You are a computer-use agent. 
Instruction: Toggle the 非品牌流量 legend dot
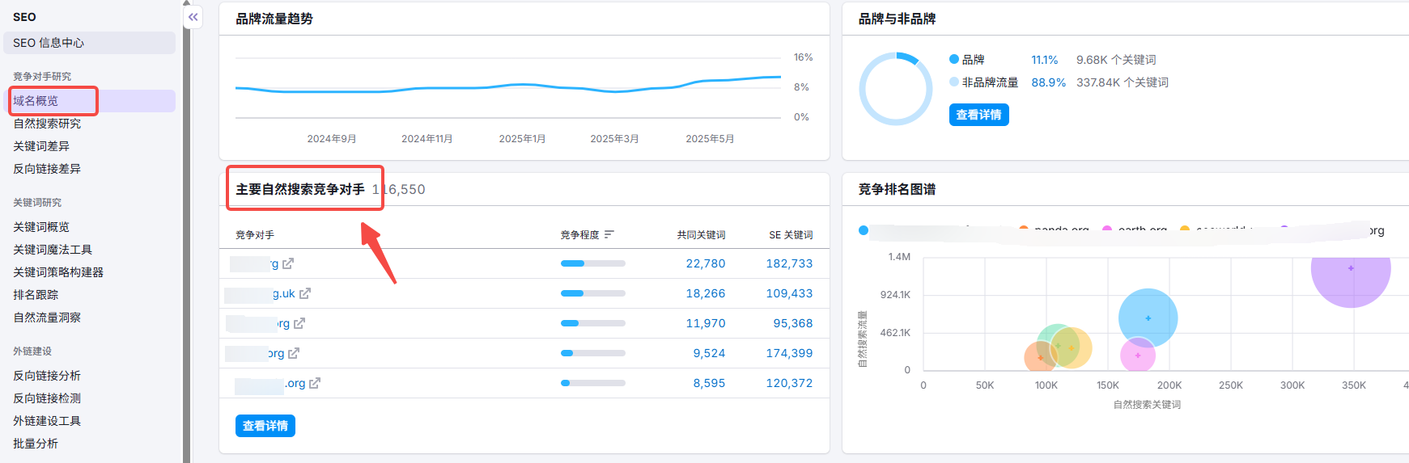click(x=954, y=82)
